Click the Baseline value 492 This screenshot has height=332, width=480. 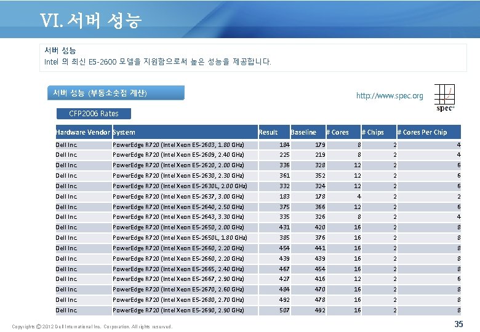click(x=320, y=310)
